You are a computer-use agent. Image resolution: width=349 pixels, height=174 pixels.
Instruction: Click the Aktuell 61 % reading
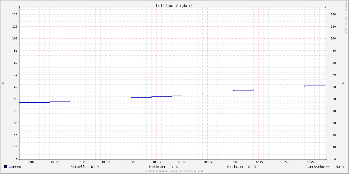[85, 167]
